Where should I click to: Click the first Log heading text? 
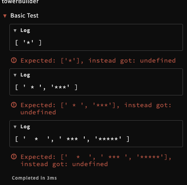click(25, 31)
